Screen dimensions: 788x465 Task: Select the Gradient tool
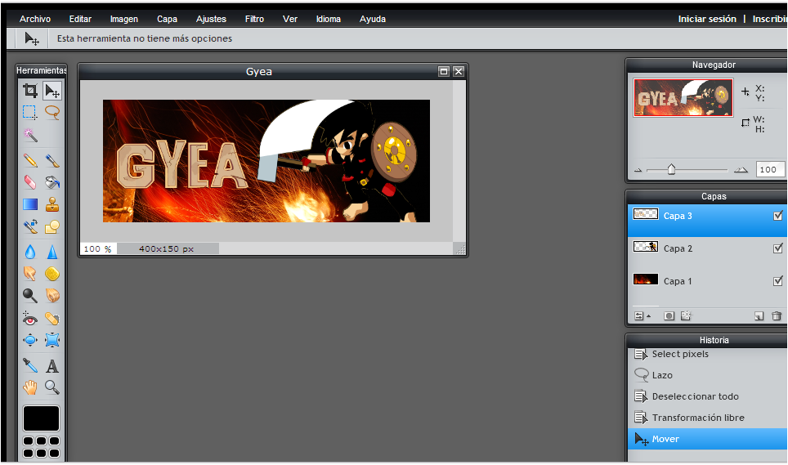click(x=30, y=203)
